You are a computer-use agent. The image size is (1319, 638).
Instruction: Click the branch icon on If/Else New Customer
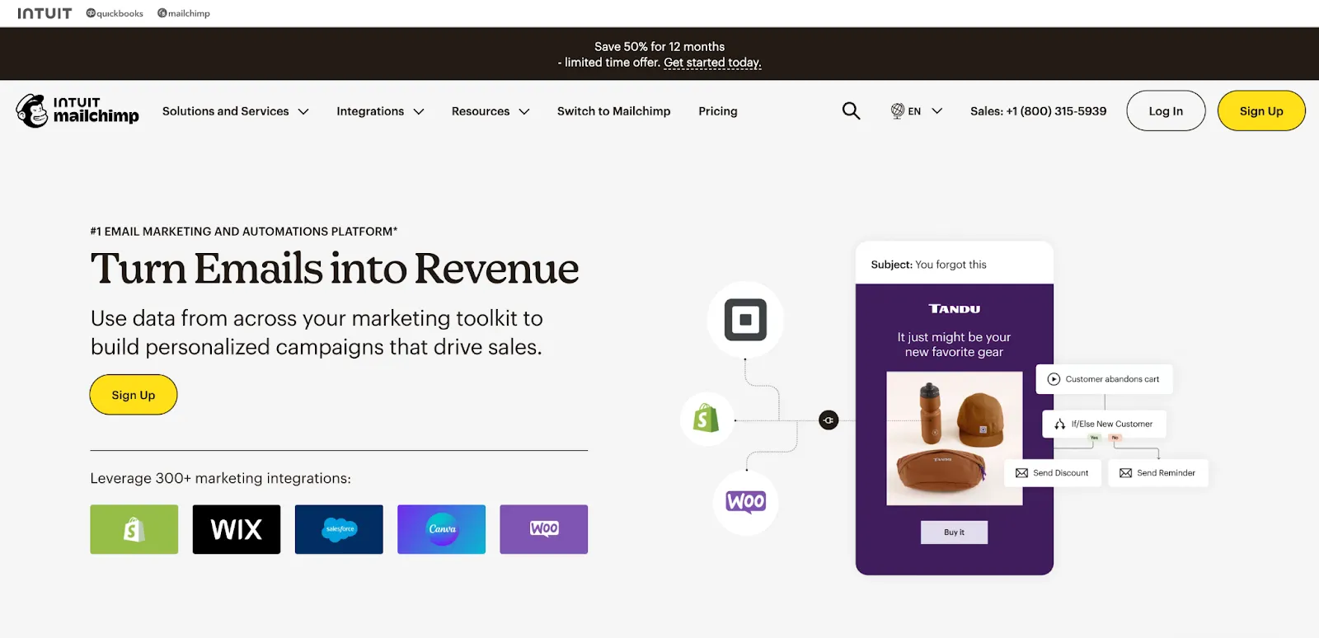point(1060,424)
